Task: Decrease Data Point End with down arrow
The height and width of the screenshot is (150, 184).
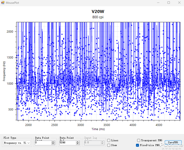Action: [x=78, y=144]
